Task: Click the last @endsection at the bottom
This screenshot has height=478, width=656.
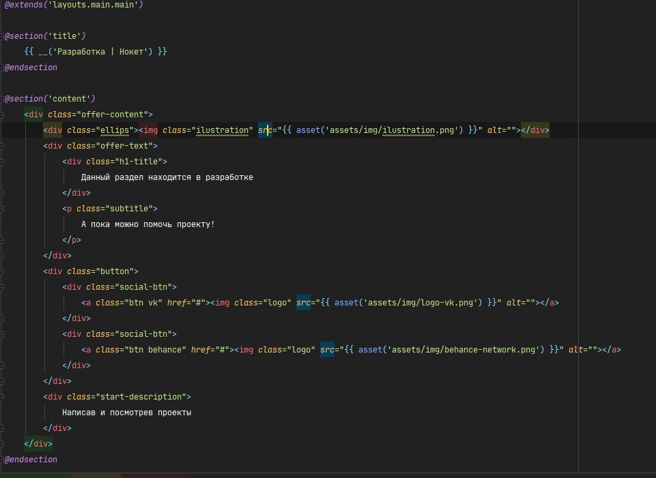Action: (31, 460)
